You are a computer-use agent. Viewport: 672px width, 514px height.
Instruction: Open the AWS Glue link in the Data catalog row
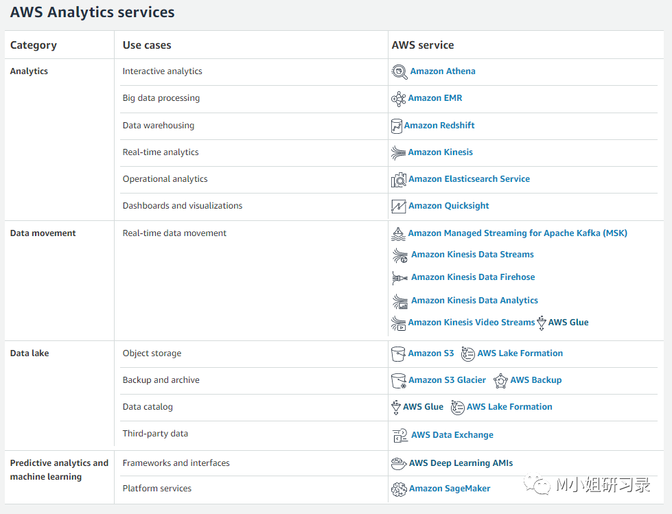coord(423,407)
